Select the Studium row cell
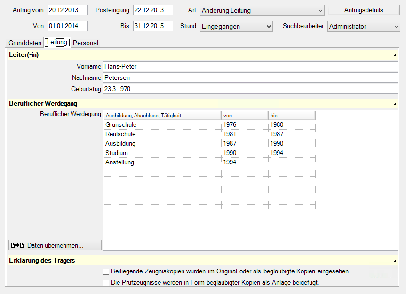This screenshot has width=406, height=294. [162, 153]
